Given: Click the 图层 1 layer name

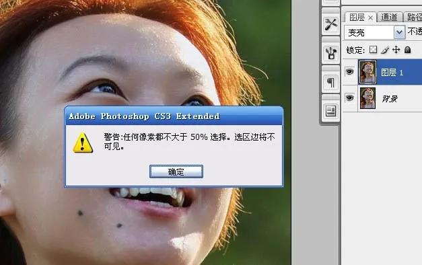Looking at the screenshot, I should coord(392,73).
